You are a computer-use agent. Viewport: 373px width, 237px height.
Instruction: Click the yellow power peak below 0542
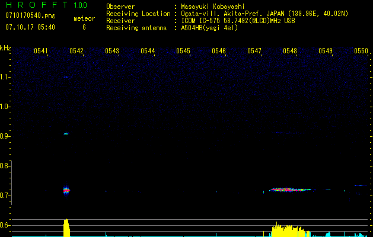[66, 228]
